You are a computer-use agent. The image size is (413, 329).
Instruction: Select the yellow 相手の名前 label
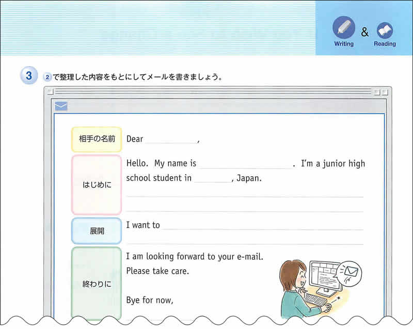point(96,139)
